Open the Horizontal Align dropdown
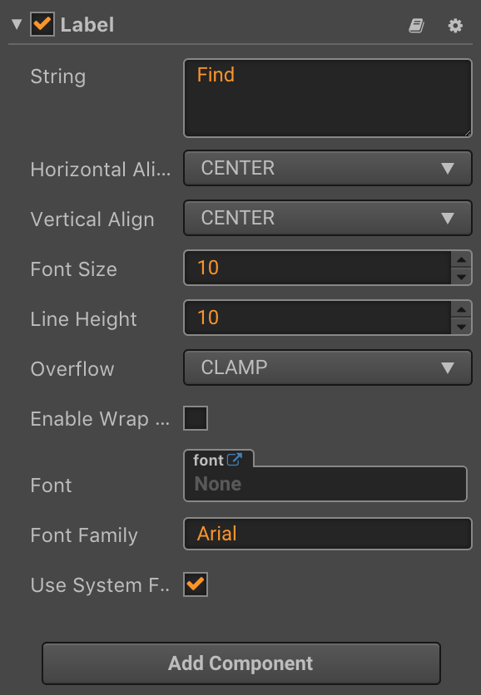 click(x=327, y=168)
